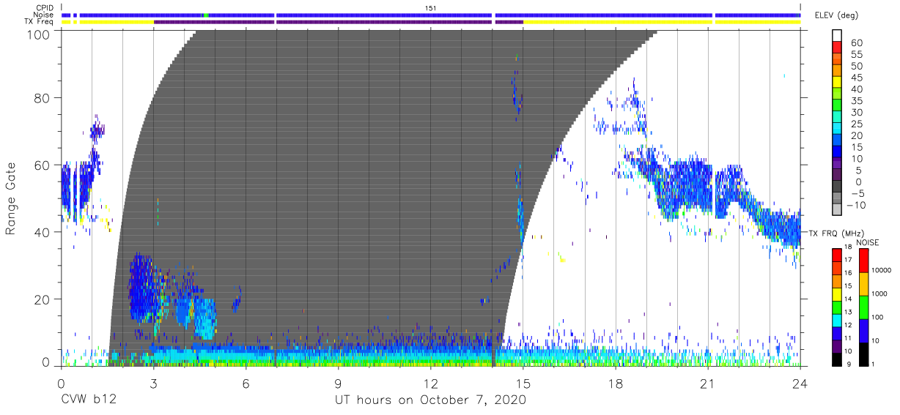Click the yellow 14–15 MHz TX frequency swatch

tap(837, 293)
